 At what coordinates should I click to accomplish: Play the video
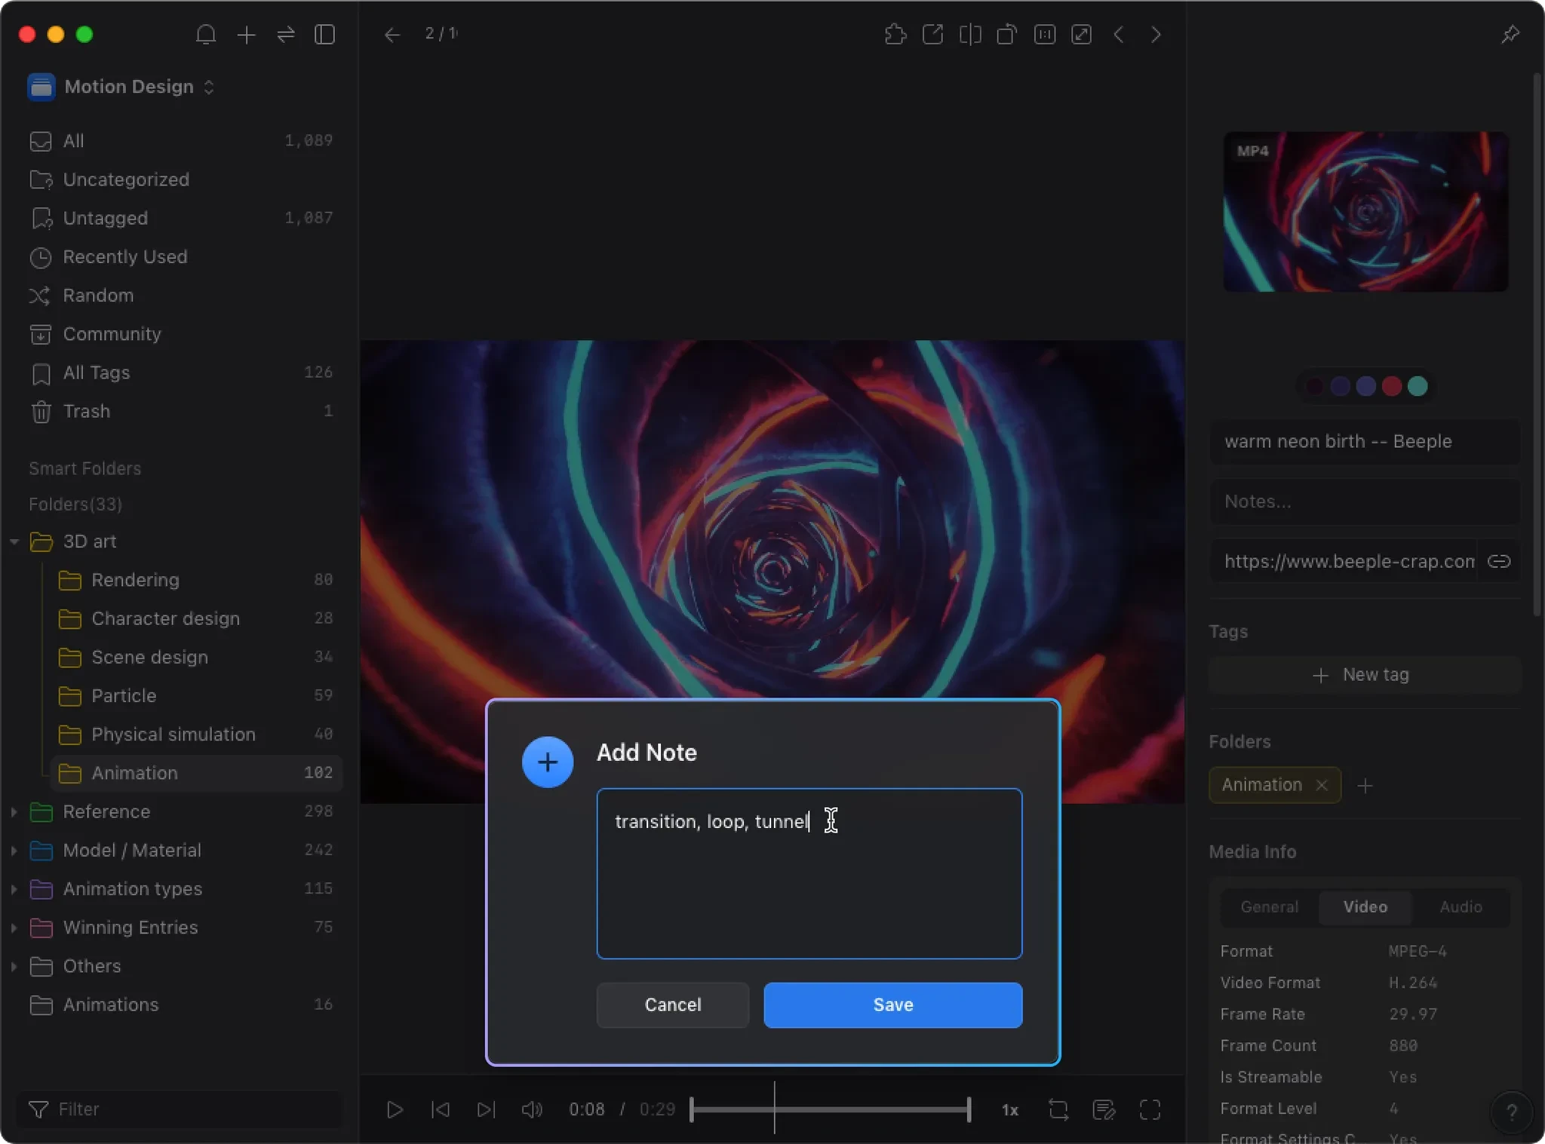point(395,1109)
